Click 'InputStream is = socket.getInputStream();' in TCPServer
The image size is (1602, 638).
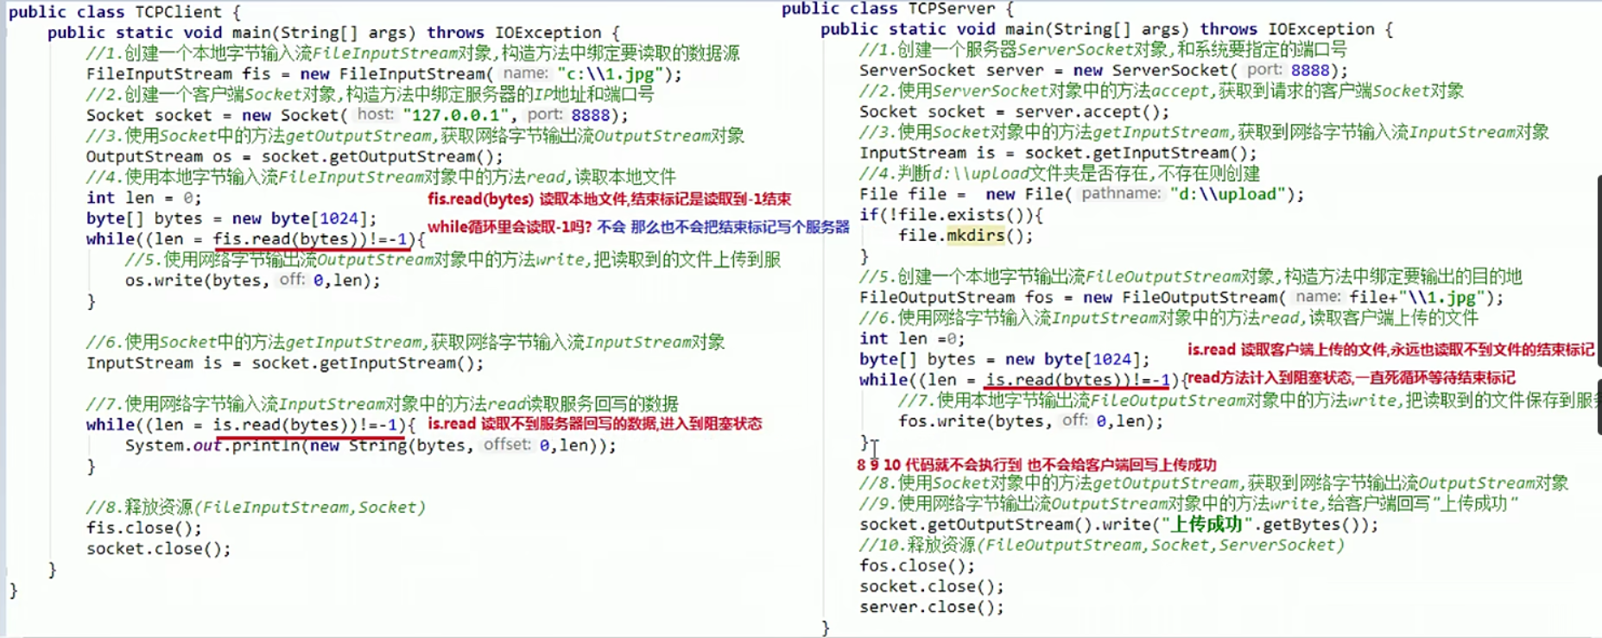(1058, 154)
